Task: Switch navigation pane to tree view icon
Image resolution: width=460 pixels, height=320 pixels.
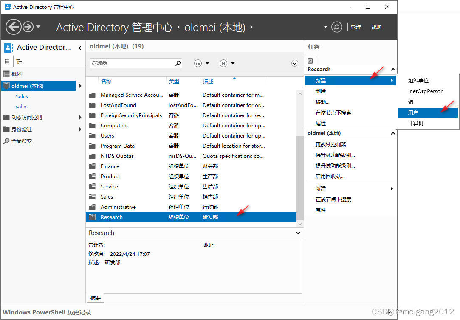Action: tap(19, 62)
